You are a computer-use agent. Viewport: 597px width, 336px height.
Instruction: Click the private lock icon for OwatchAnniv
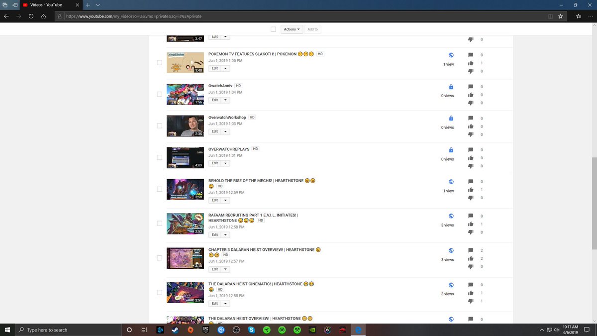tap(451, 87)
